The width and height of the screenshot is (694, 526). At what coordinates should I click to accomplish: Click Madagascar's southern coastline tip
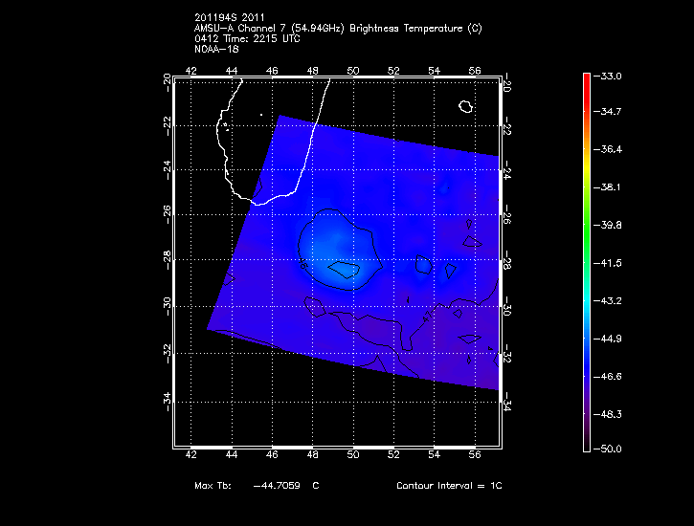pyautogui.click(x=258, y=202)
